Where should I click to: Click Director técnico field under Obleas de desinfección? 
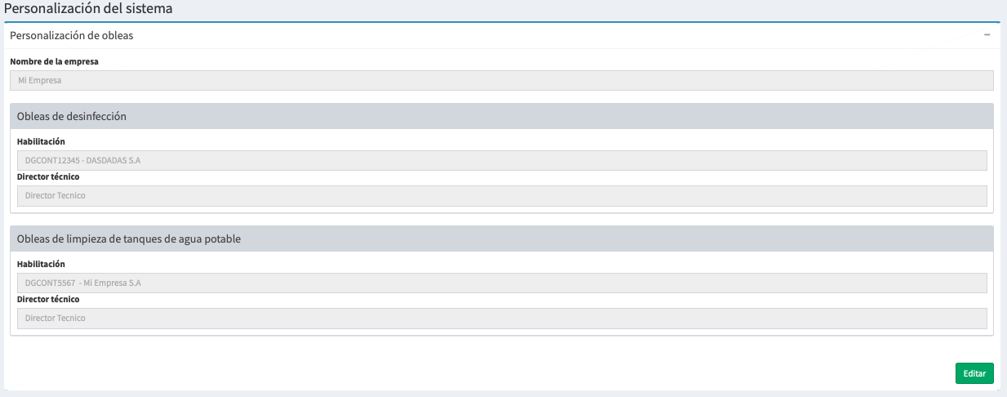[501, 196]
